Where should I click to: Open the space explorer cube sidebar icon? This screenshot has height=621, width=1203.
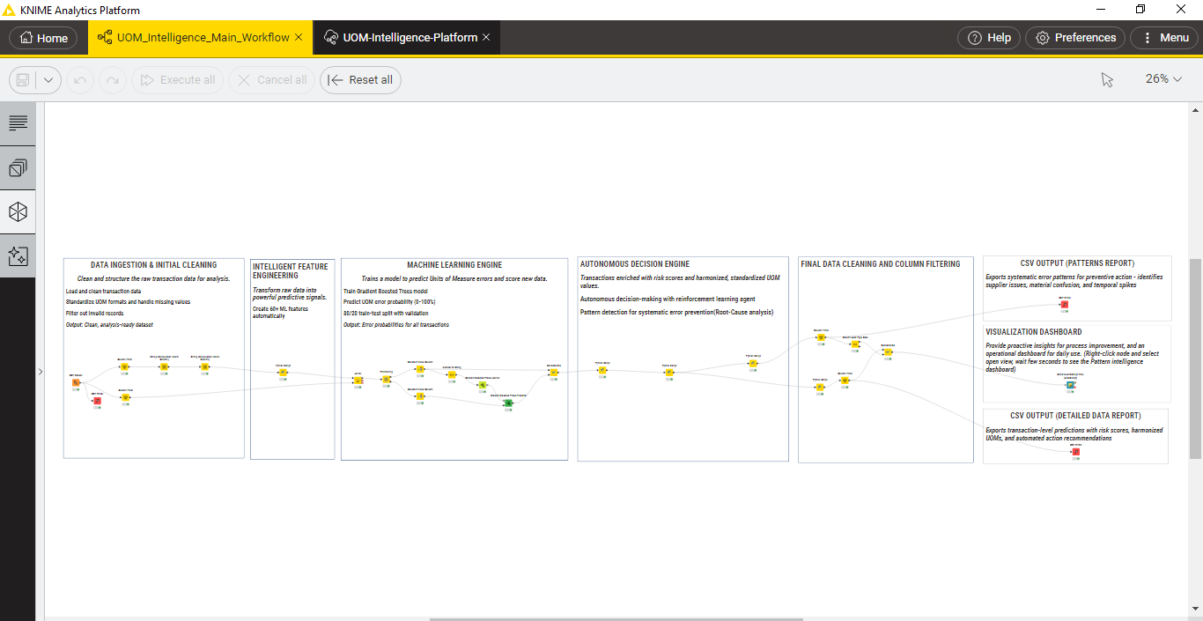[x=18, y=211]
